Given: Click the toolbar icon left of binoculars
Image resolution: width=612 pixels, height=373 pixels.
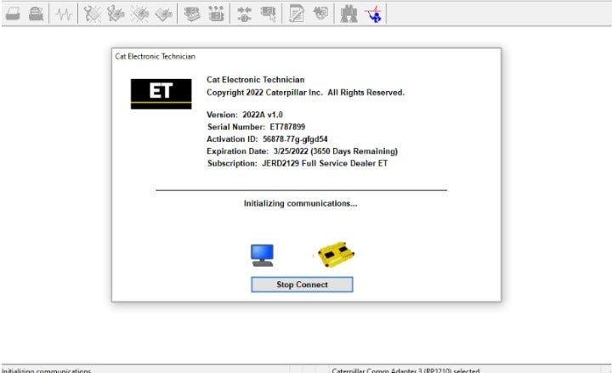Looking at the screenshot, I should [320, 14].
